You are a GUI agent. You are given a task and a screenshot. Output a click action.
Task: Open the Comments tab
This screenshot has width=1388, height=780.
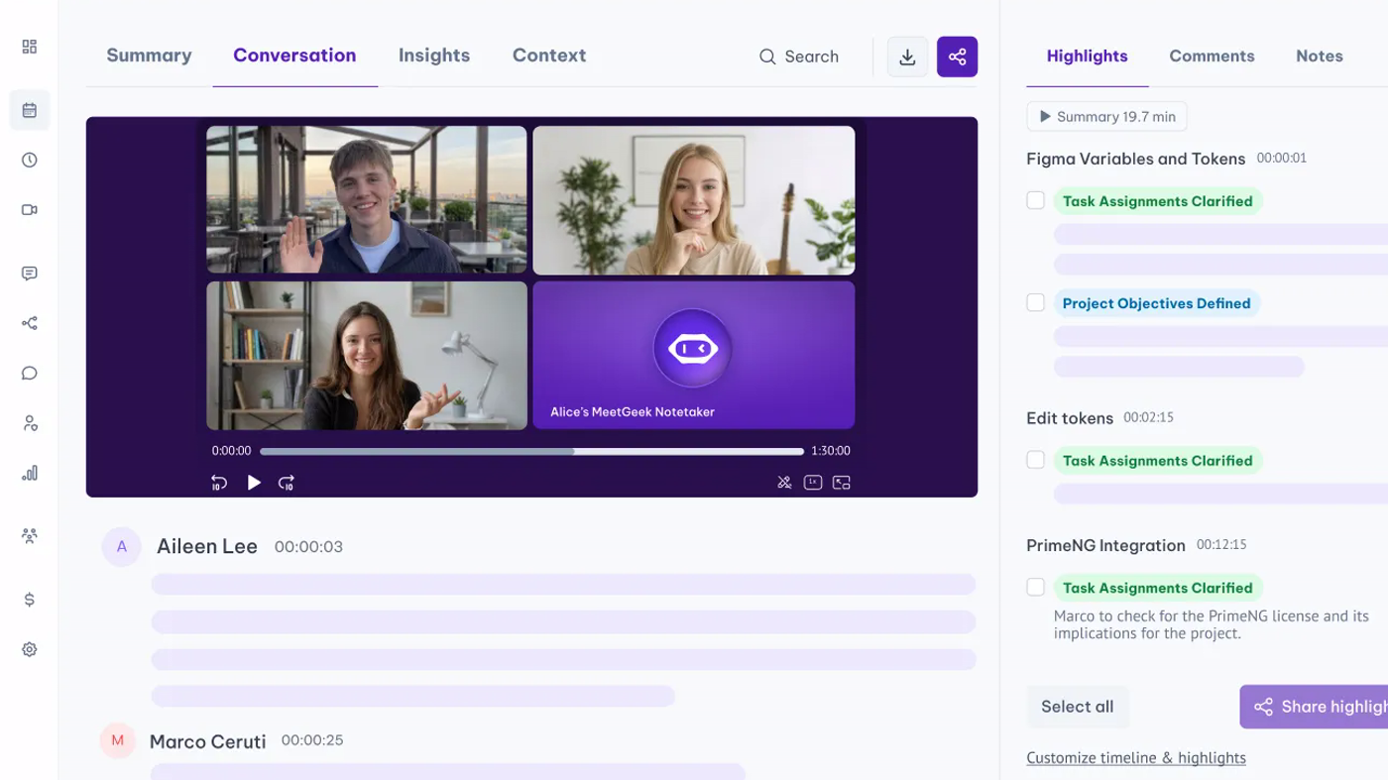click(x=1212, y=56)
